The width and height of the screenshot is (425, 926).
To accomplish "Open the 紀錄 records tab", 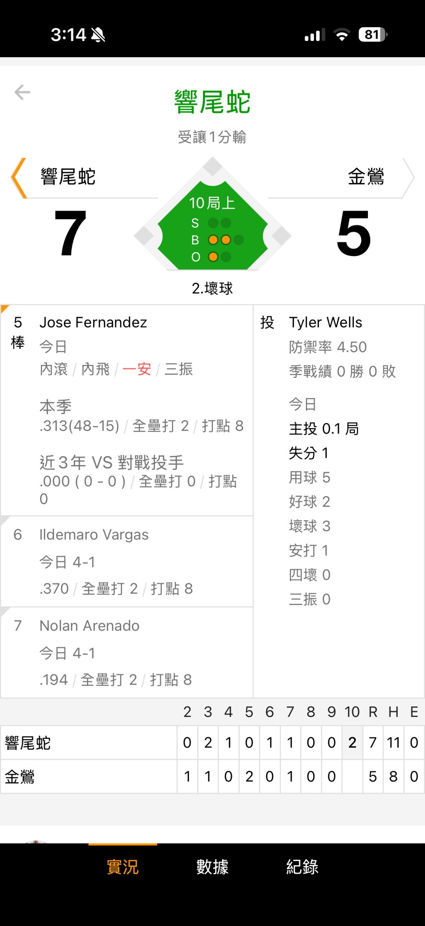I will click(x=302, y=867).
